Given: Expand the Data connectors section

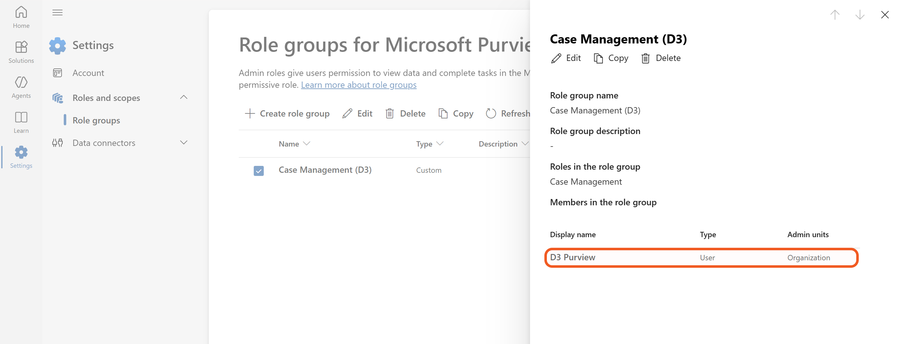Looking at the screenshot, I should click(183, 142).
